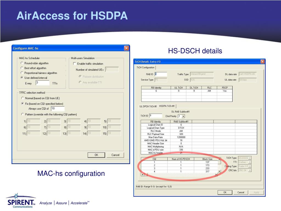Click left scroll arrow of CQI table
This screenshot has width=281, height=211.
[x=143, y=174]
